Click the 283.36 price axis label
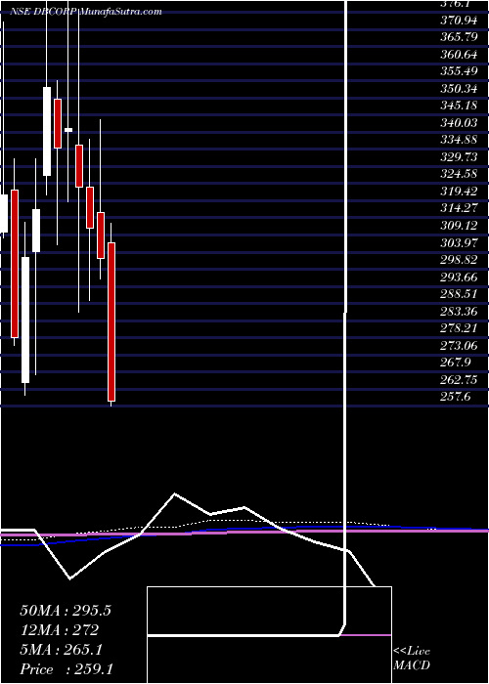This screenshot has width=489, height=684. click(x=460, y=311)
